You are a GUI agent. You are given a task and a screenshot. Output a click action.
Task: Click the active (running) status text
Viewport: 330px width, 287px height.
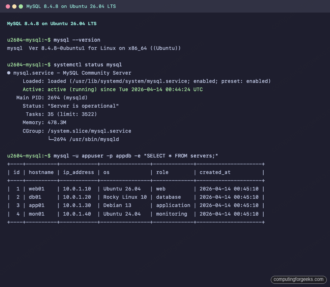point(74,89)
